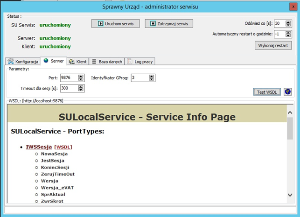Decrease the Odśwież co value
Image resolution: width=300 pixels, height=217 pixels.
[x=288, y=25]
